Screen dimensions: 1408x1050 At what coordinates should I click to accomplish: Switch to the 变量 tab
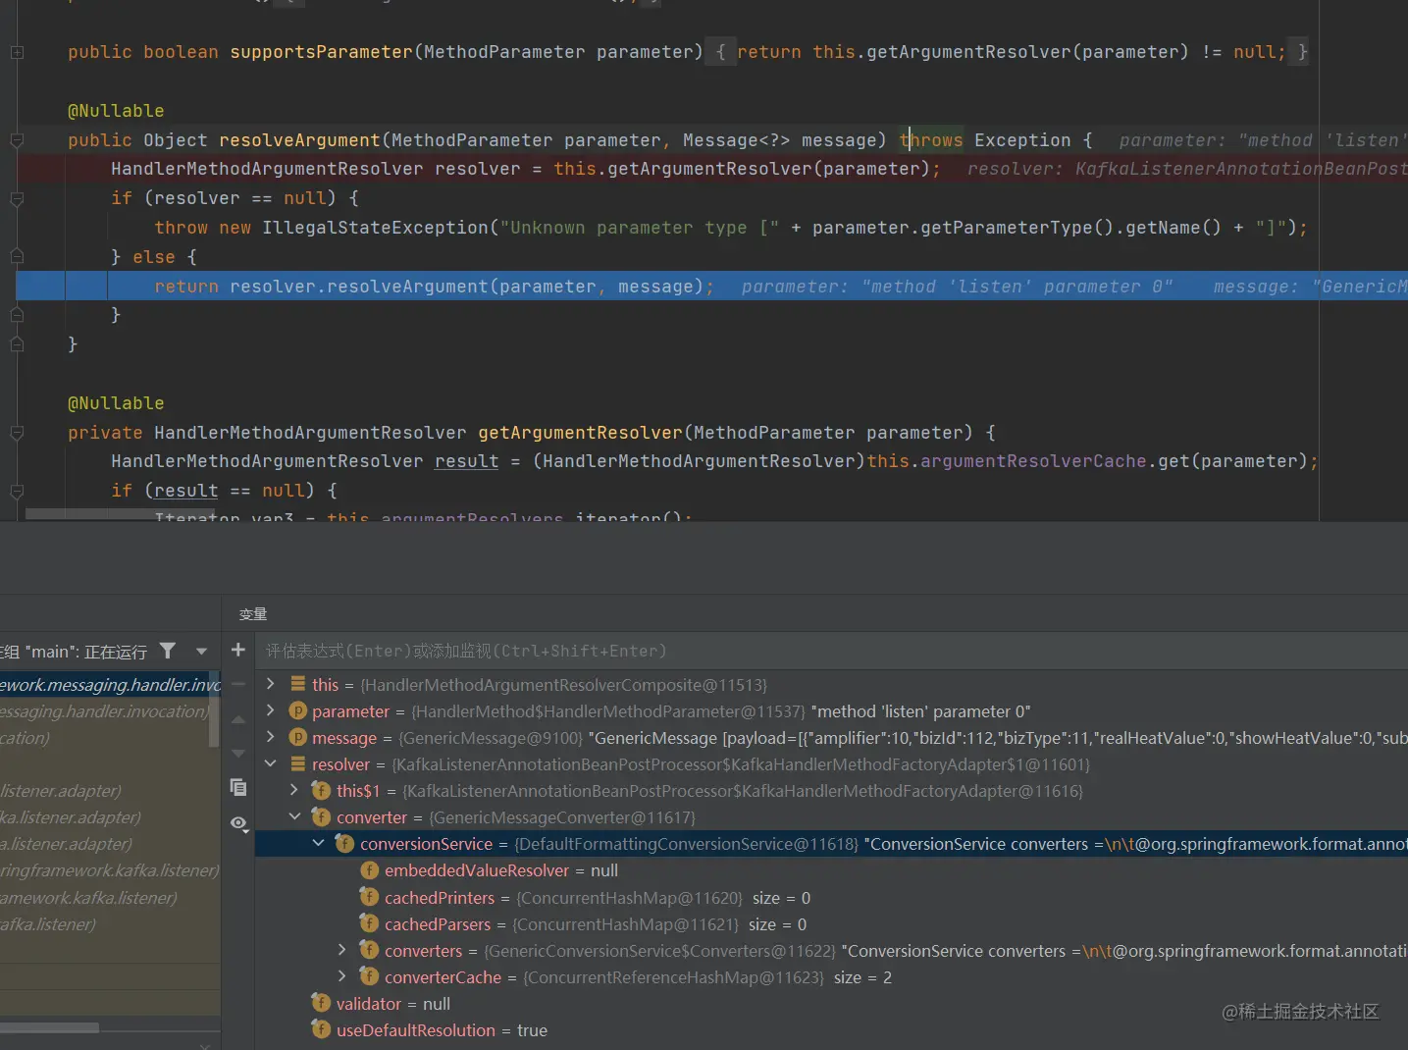pos(253,614)
